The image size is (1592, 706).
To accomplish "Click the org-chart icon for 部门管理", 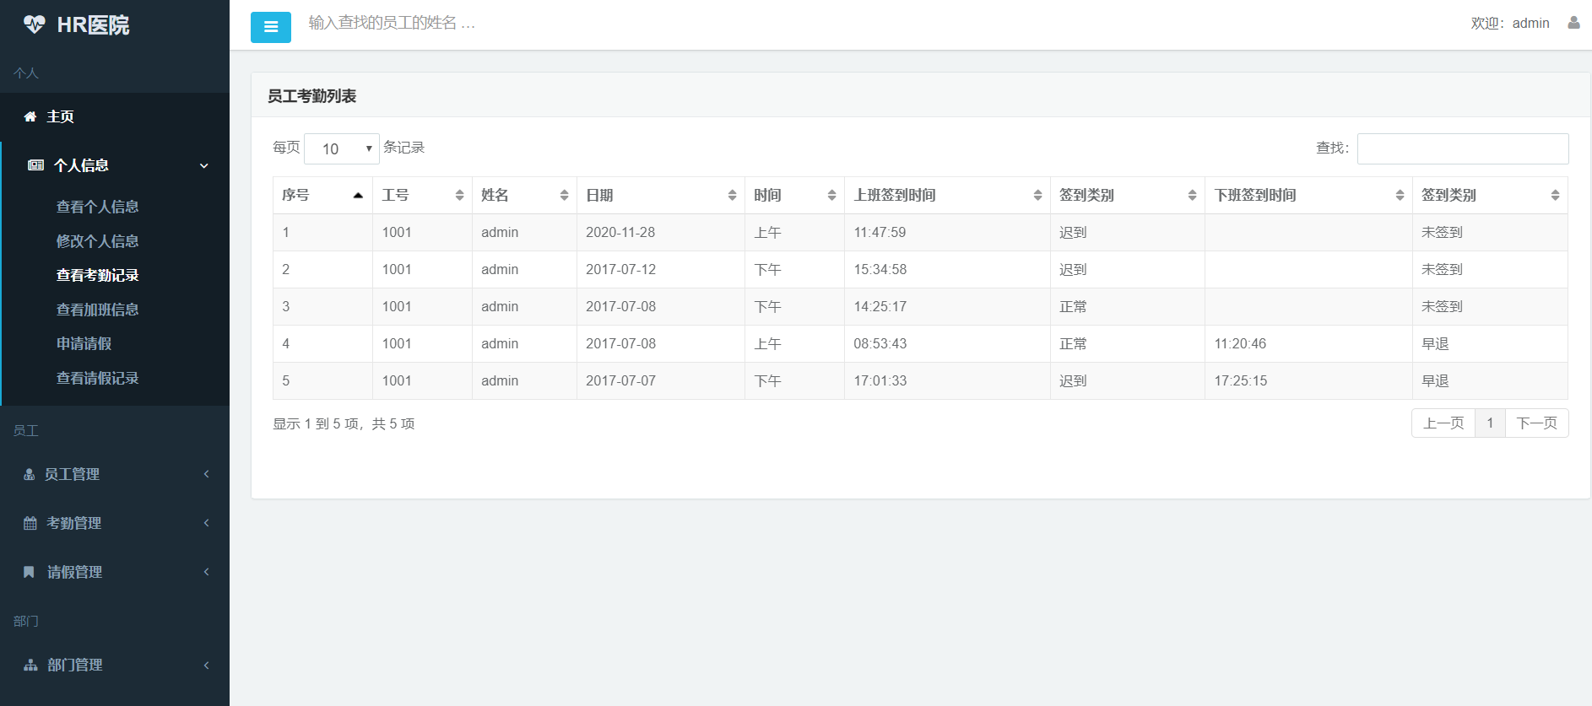I will 30,665.
